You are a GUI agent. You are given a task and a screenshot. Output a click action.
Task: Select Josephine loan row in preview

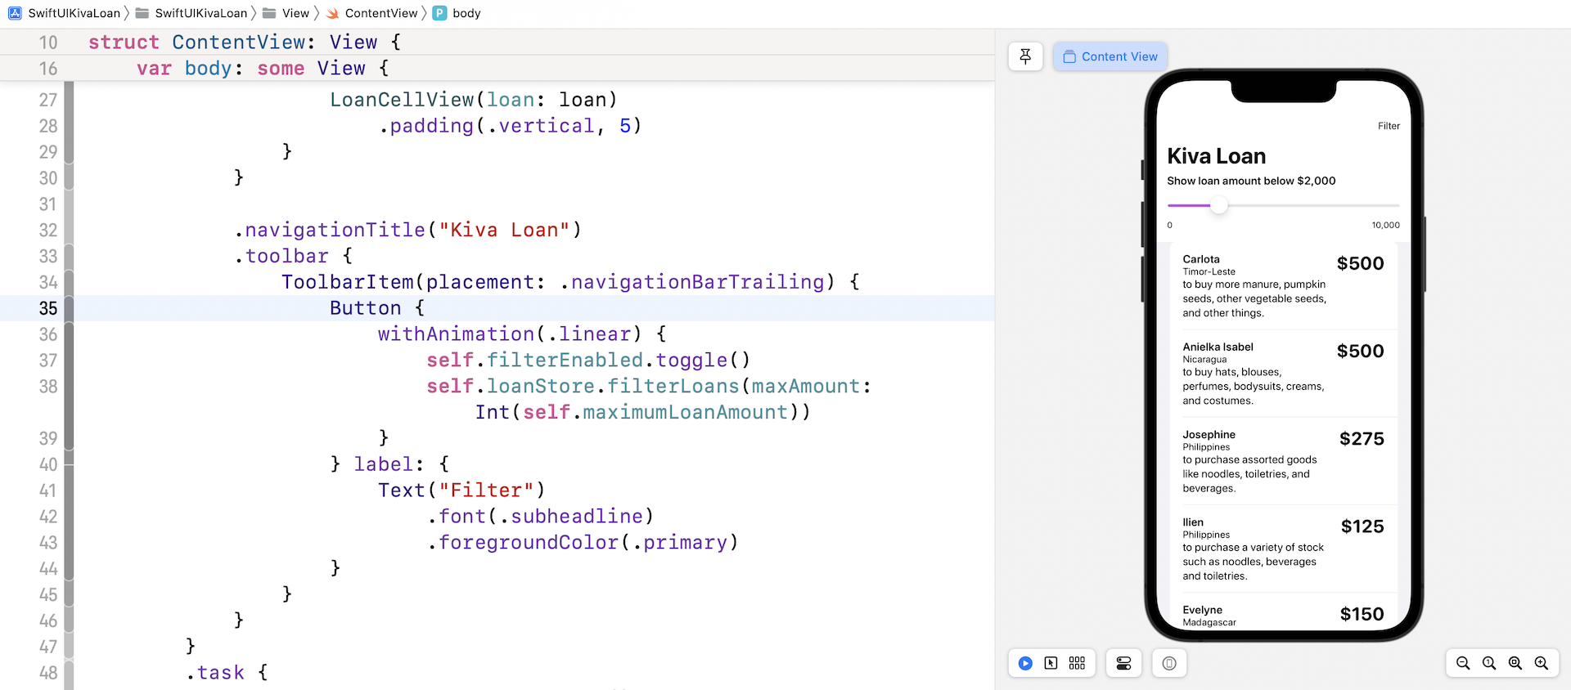coord(1283,461)
